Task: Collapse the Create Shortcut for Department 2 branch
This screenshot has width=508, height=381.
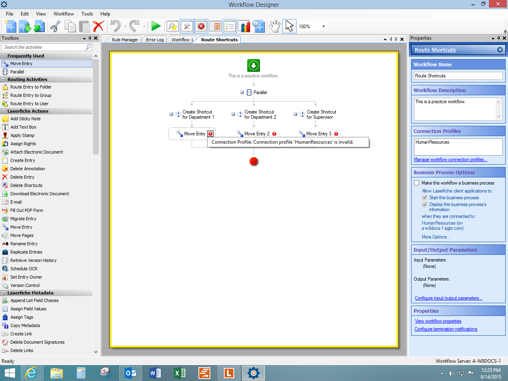Action: [x=233, y=114]
